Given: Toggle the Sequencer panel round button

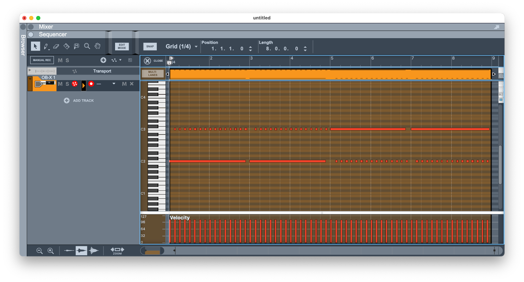Looking at the screenshot, I should pos(31,34).
